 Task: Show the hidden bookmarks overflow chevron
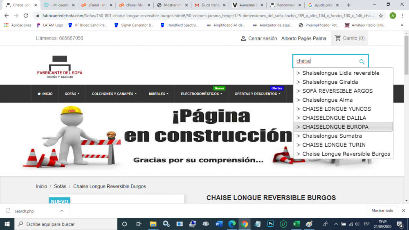(402, 25)
